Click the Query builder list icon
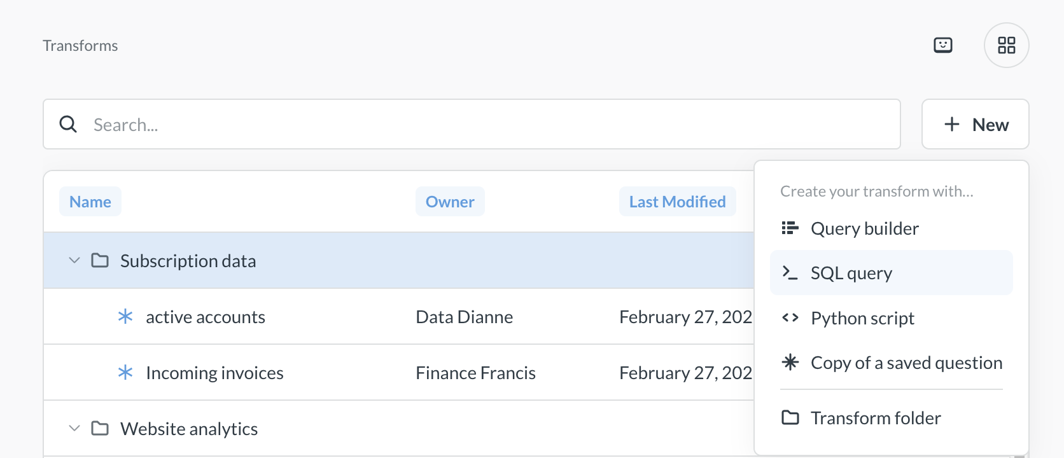This screenshot has height=458, width=1064. tap(790, 228)
